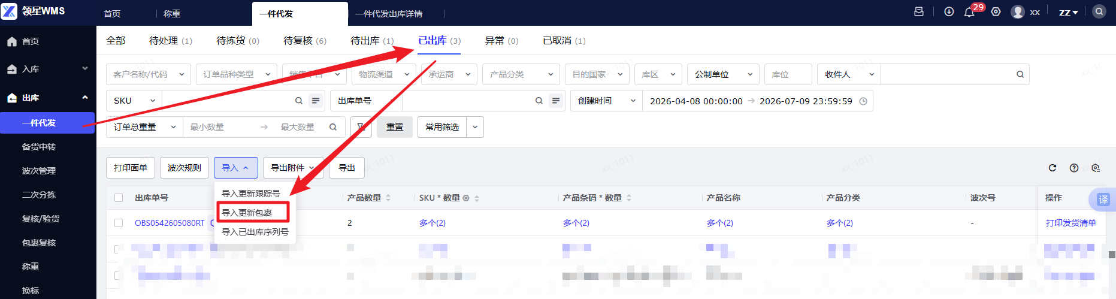Click the 重置 reset button

coord(395,127)
